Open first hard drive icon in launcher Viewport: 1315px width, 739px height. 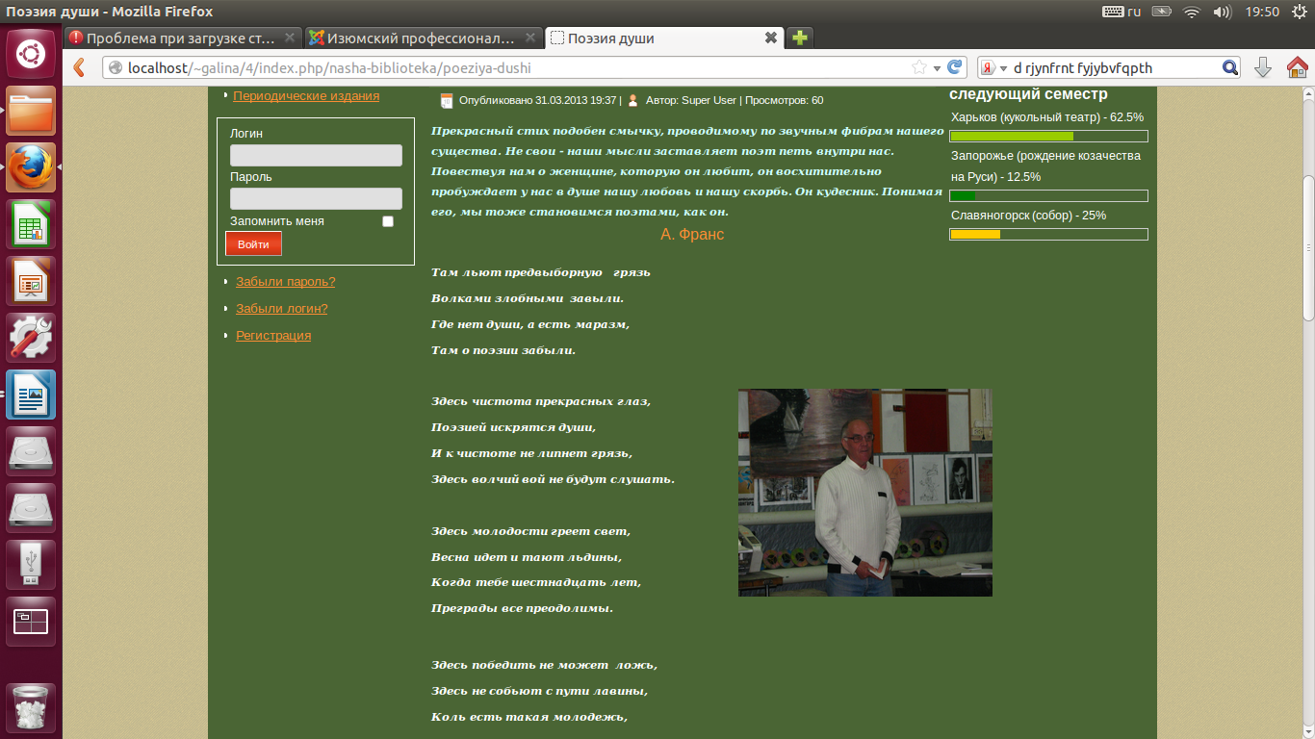click(x=31, y=451)
